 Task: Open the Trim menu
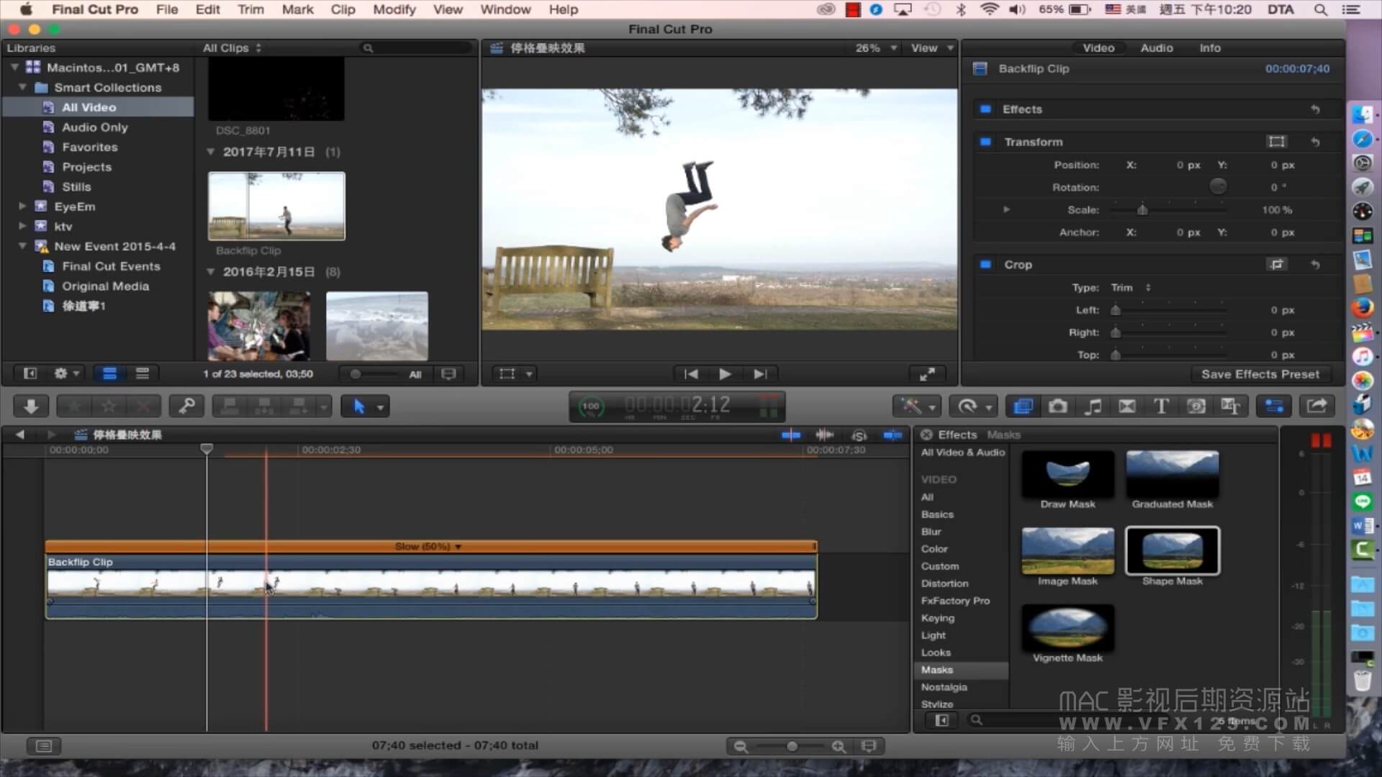[250, 9]
